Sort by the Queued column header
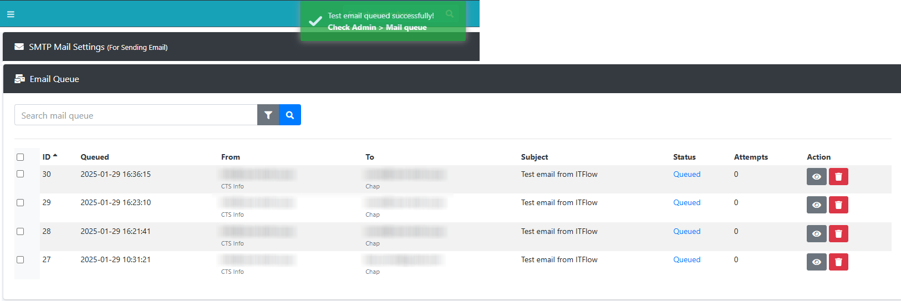The image size is (901, 301). click(95, 157)
